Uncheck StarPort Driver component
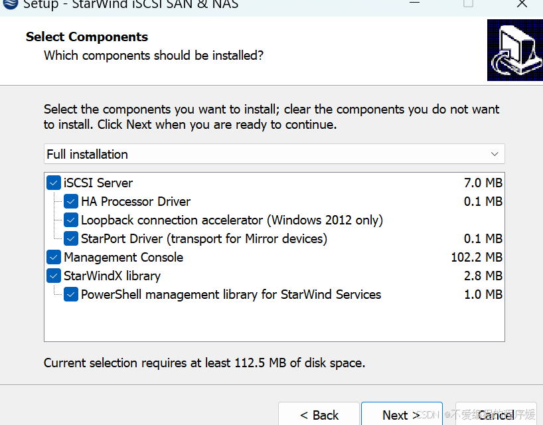543x425 pixels. pos(71,238)
